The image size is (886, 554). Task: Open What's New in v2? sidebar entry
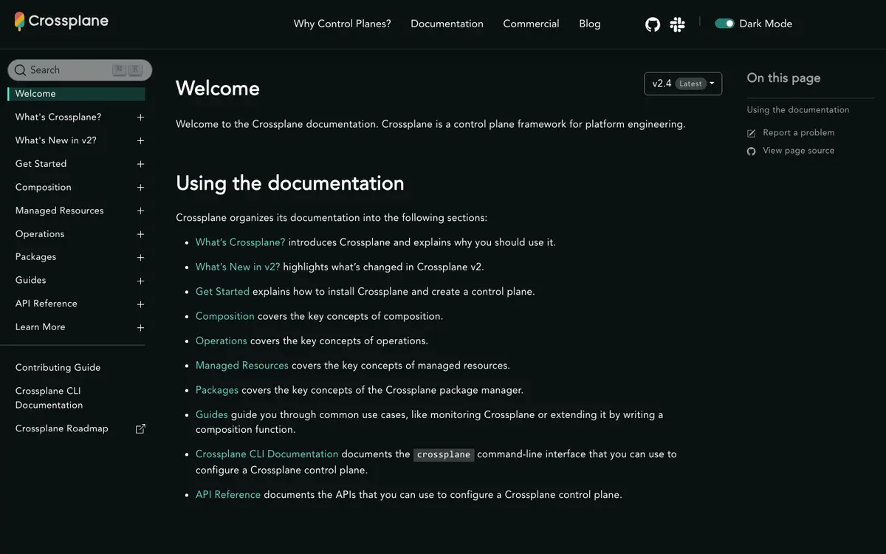click(55, 140)
